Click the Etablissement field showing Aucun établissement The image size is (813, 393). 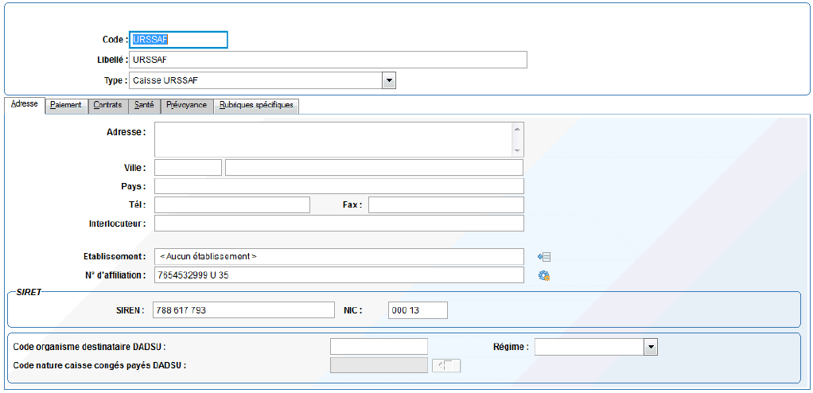pos(339,257)
